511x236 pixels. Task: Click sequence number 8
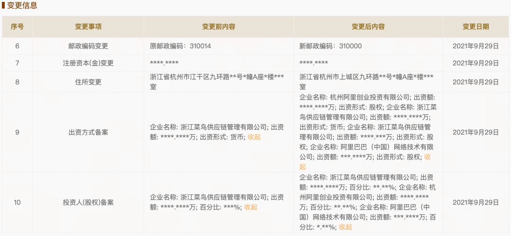point(18,82)
